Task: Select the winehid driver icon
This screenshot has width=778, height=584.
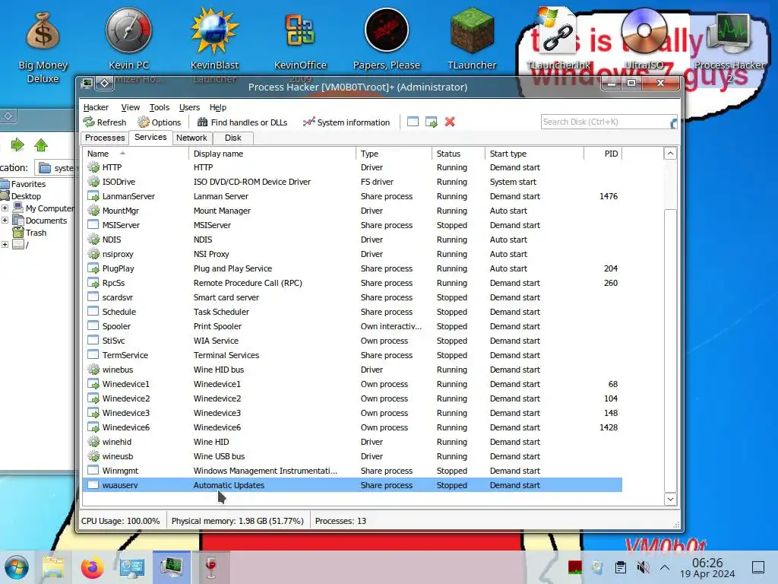Action: pos(93,442)
